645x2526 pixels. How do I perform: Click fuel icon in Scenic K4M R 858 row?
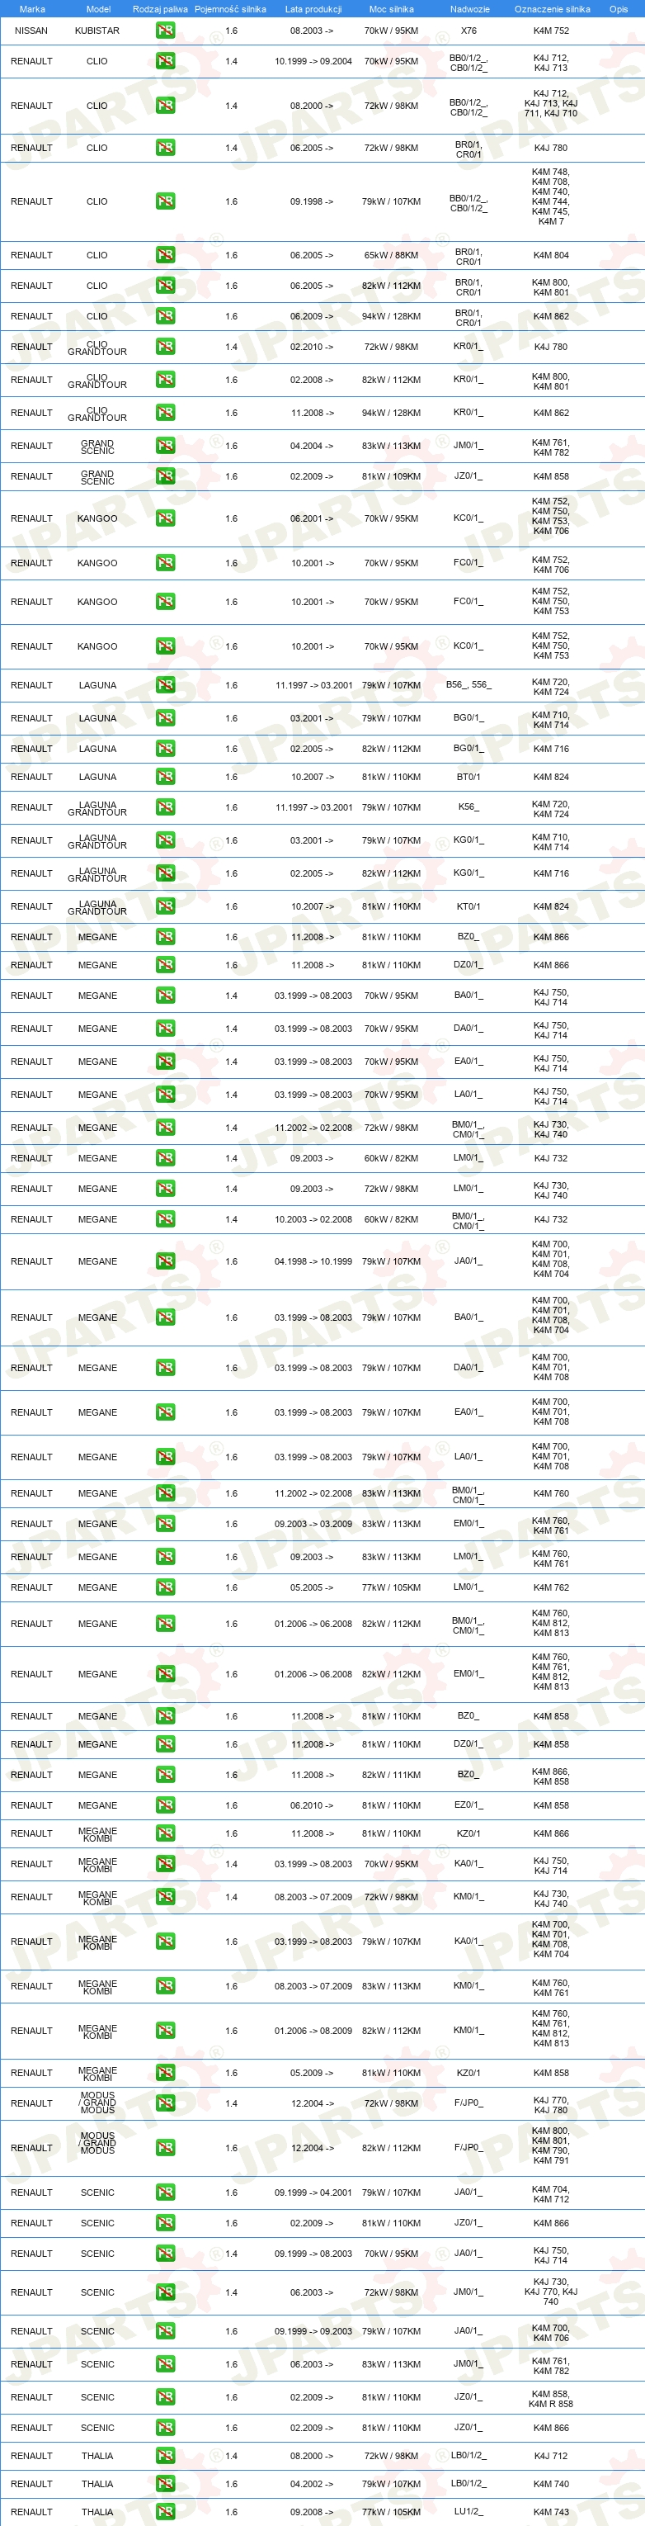coord(165,2396)
